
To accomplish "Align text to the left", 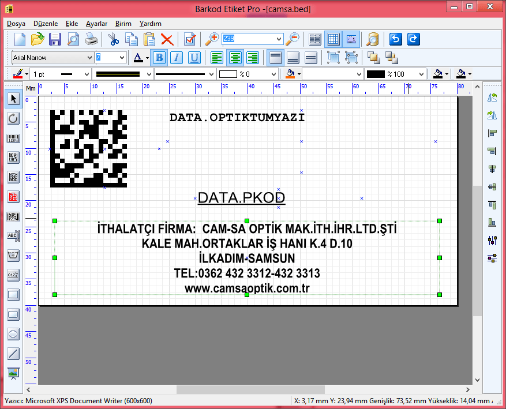I will coord(217,58).
